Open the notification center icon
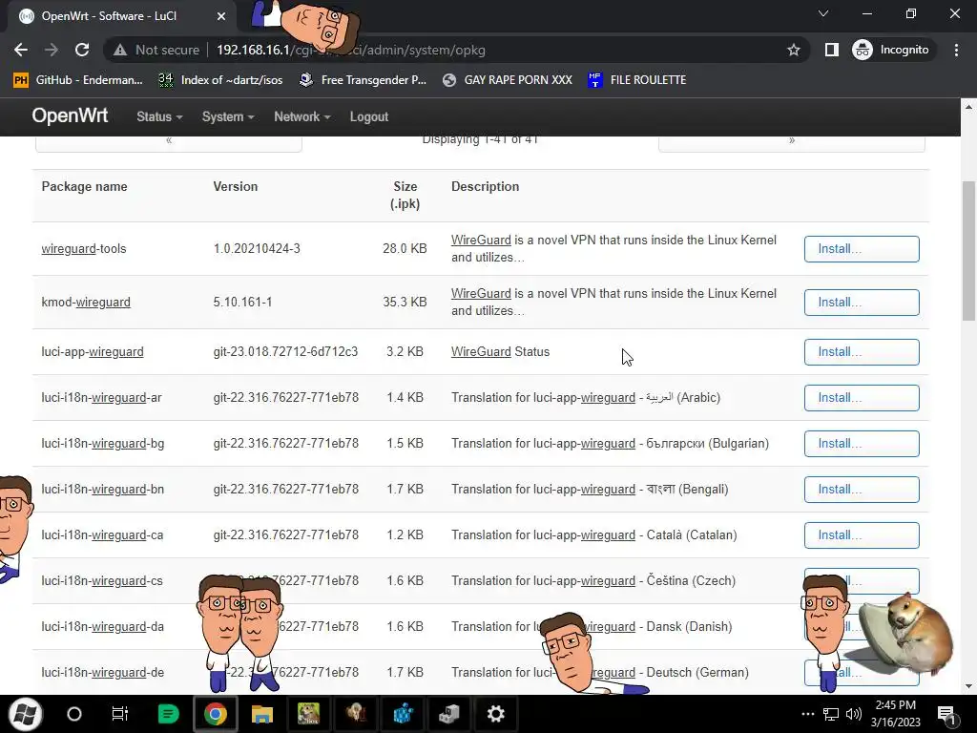 coord(946,714)
